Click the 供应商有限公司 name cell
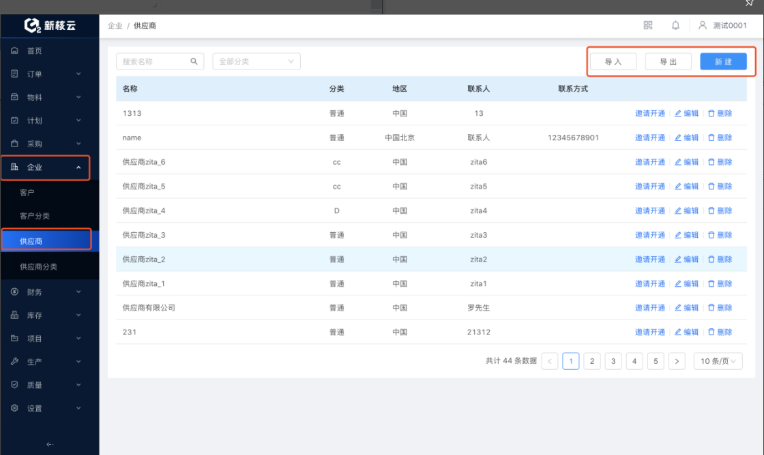 (149, 308)
